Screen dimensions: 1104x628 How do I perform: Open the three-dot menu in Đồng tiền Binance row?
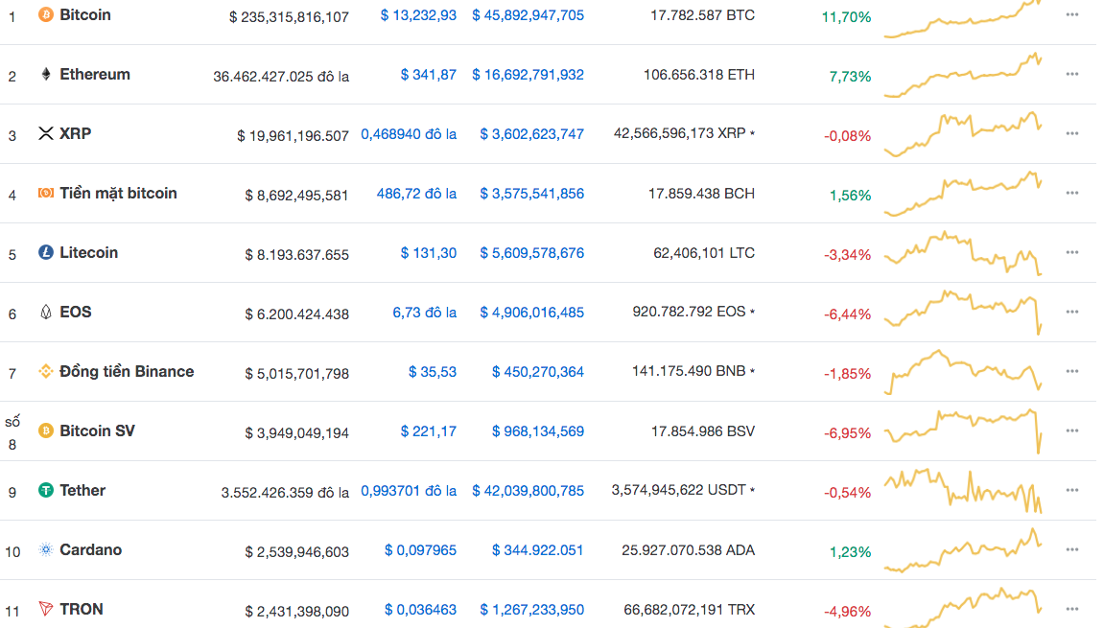click(x=1072, y=371)
